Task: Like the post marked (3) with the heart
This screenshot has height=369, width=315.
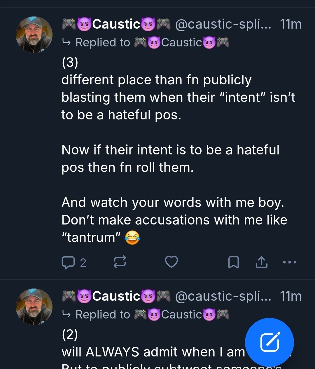Action: pyautogui.click(x=171, y=262)
